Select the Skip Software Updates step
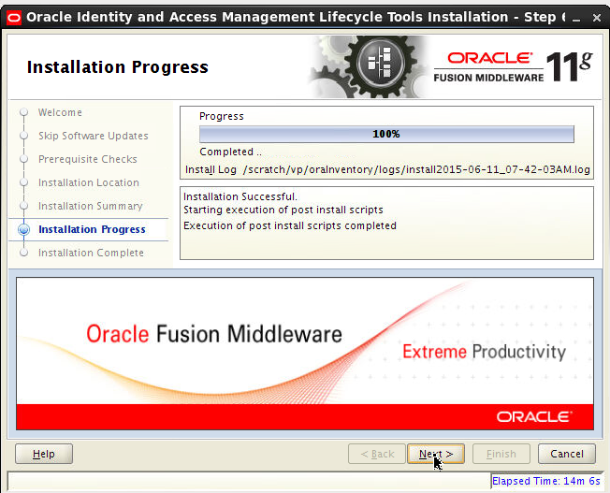The image size is (610, 493). (94, 136)
